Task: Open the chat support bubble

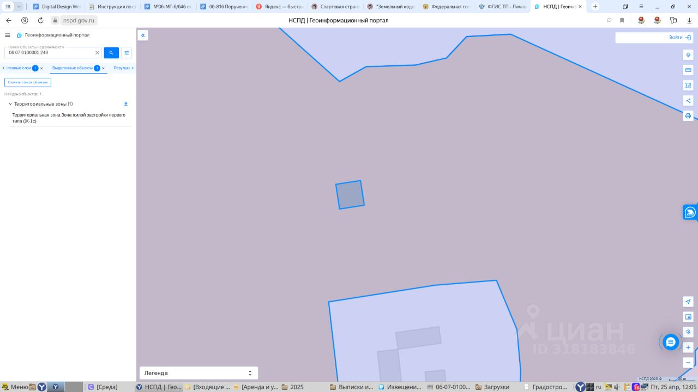Action: 671,342
